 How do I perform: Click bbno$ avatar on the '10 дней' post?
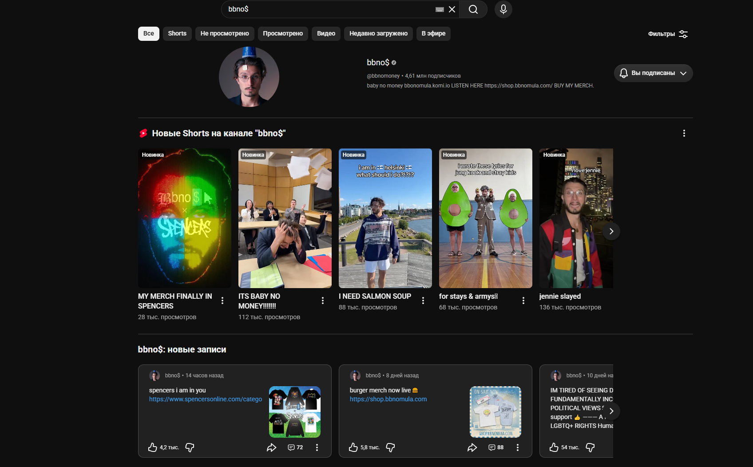(556, 376)
